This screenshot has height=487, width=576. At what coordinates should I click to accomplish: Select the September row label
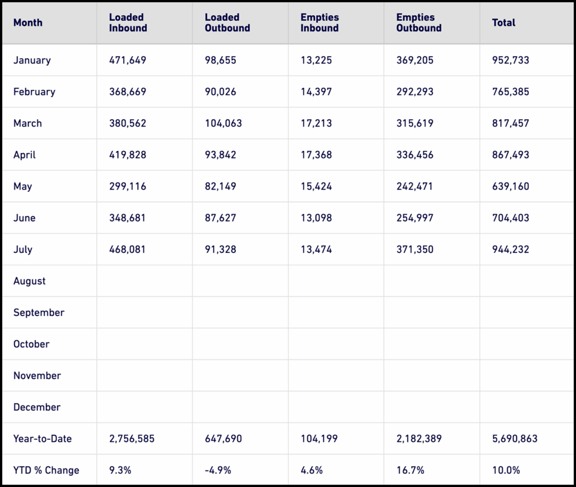coord(39,312)
